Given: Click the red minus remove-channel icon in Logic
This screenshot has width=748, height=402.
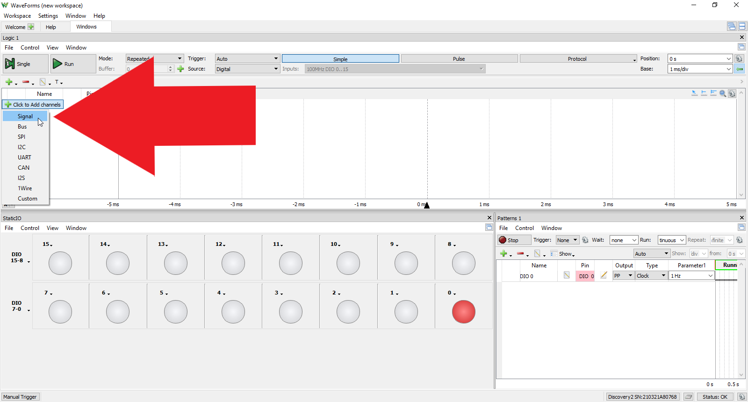Looking at the screenshot, I should point(26,82).
